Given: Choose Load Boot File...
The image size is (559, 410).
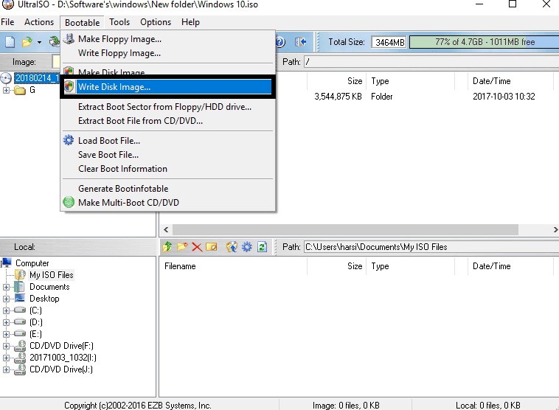Looking at the screenshot, I should [x=167, y=140].
